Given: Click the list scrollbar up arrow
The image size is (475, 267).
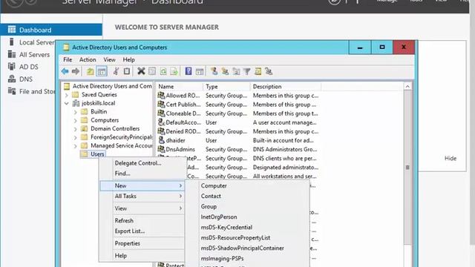Looking at the screenshot, I should [x=407, y=87].
